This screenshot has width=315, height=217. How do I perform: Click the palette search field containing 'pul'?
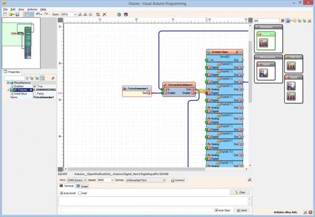266,20
